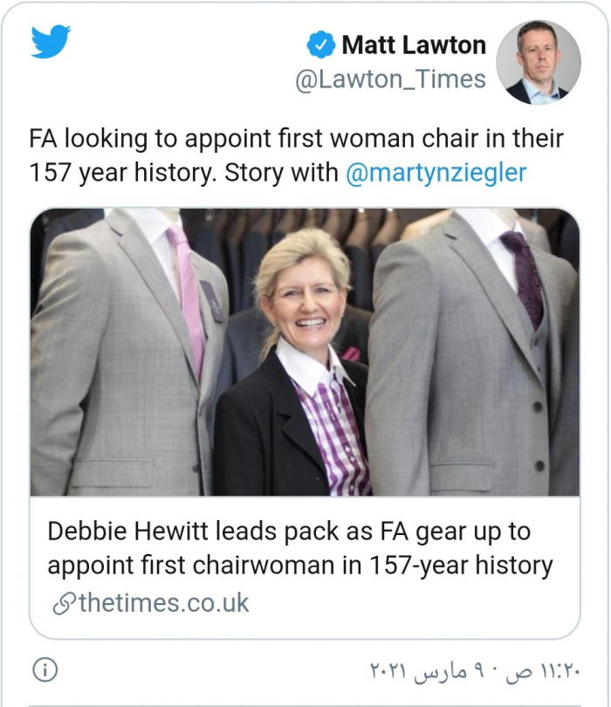
Task: Click the tweet info icon
Action: point(45,670)
